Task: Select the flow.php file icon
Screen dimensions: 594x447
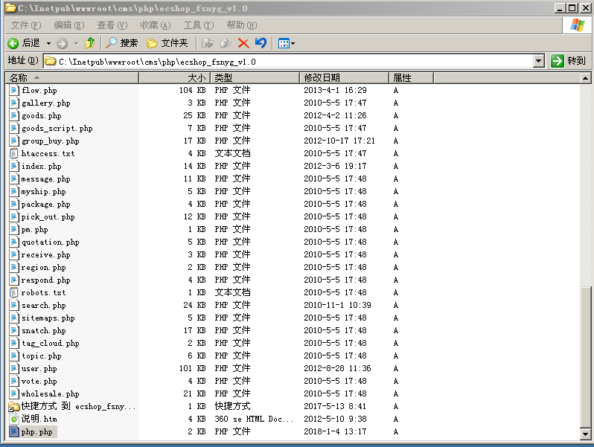Action: 13,91
